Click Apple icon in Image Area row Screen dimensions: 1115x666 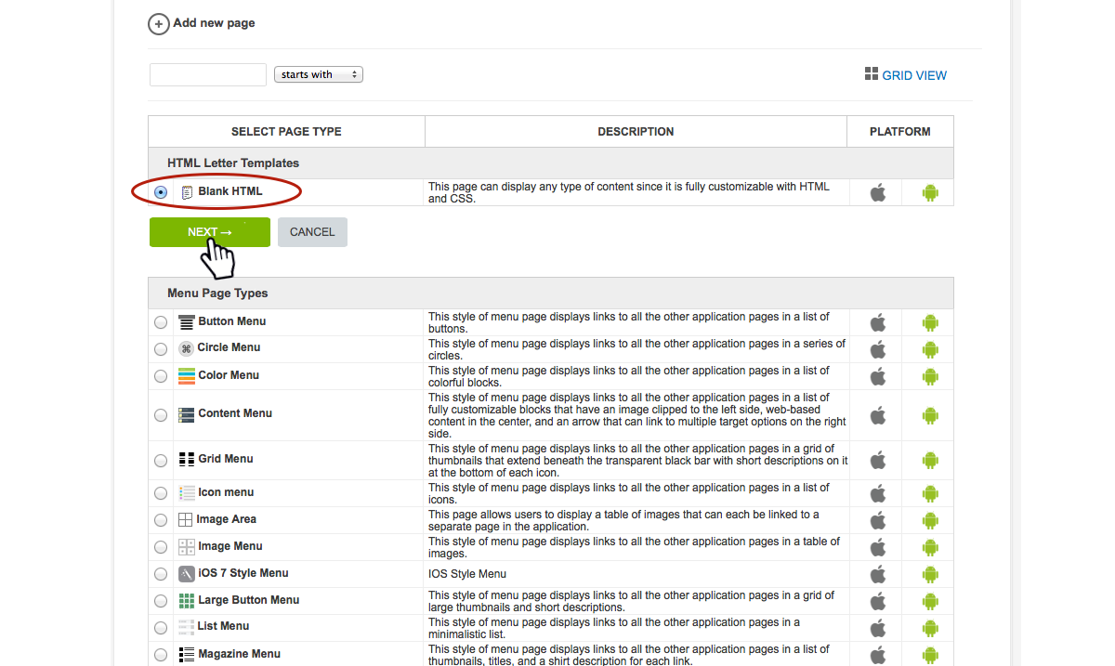click(x=878, y=520)
